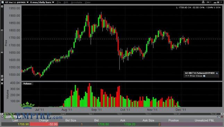The width and height of the screenshot is (224, 127).
Task: Click the edit icon next to GC DEC'11 Futures legend
Action: [x=217, y=73]
